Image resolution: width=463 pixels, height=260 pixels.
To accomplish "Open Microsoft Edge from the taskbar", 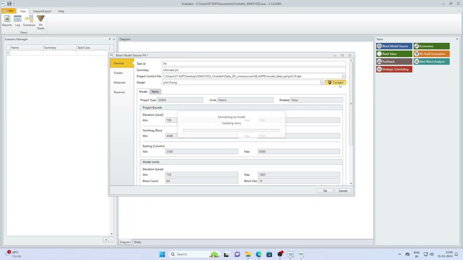I will coord(258,254).
